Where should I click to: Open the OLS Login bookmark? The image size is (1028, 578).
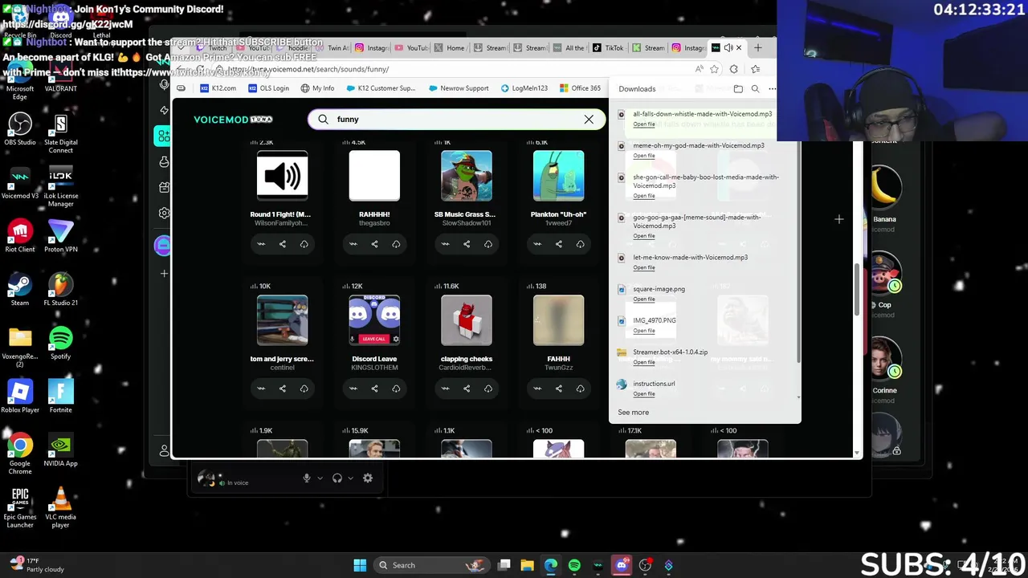tap(268, 88)
